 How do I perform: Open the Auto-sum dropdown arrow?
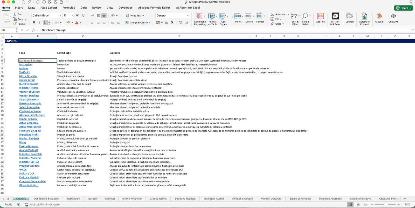(288, 14)
